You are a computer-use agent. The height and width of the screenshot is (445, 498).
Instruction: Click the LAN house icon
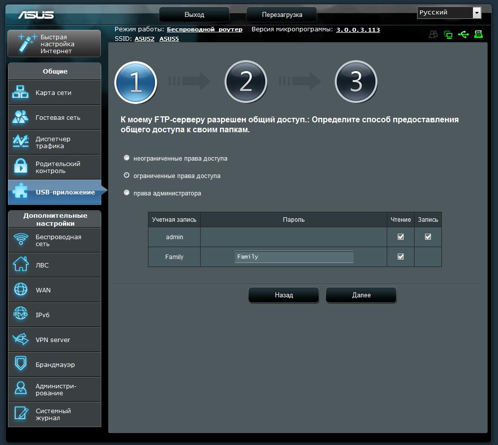coord(21,265)
